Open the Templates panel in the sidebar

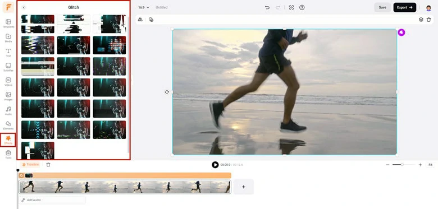[8, 24]
